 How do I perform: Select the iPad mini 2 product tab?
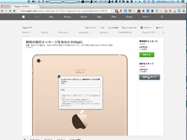point(84,32)
